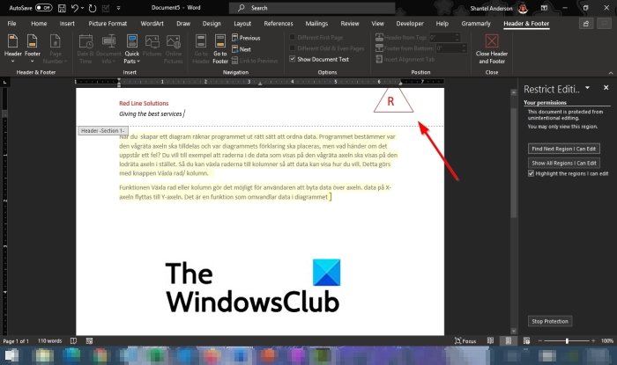
Task: Click the Save icon in title bar
Action: click(x=62, y=8)
